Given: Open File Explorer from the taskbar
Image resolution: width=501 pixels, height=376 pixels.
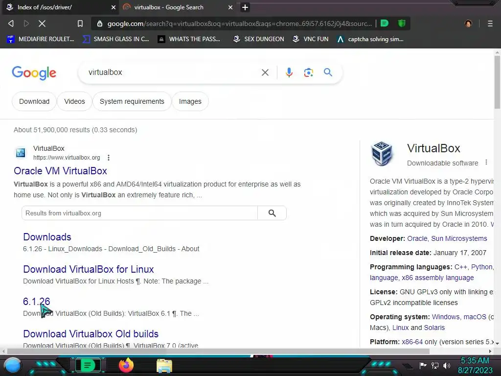Looking at the screenshot, I should click(164, 366).
